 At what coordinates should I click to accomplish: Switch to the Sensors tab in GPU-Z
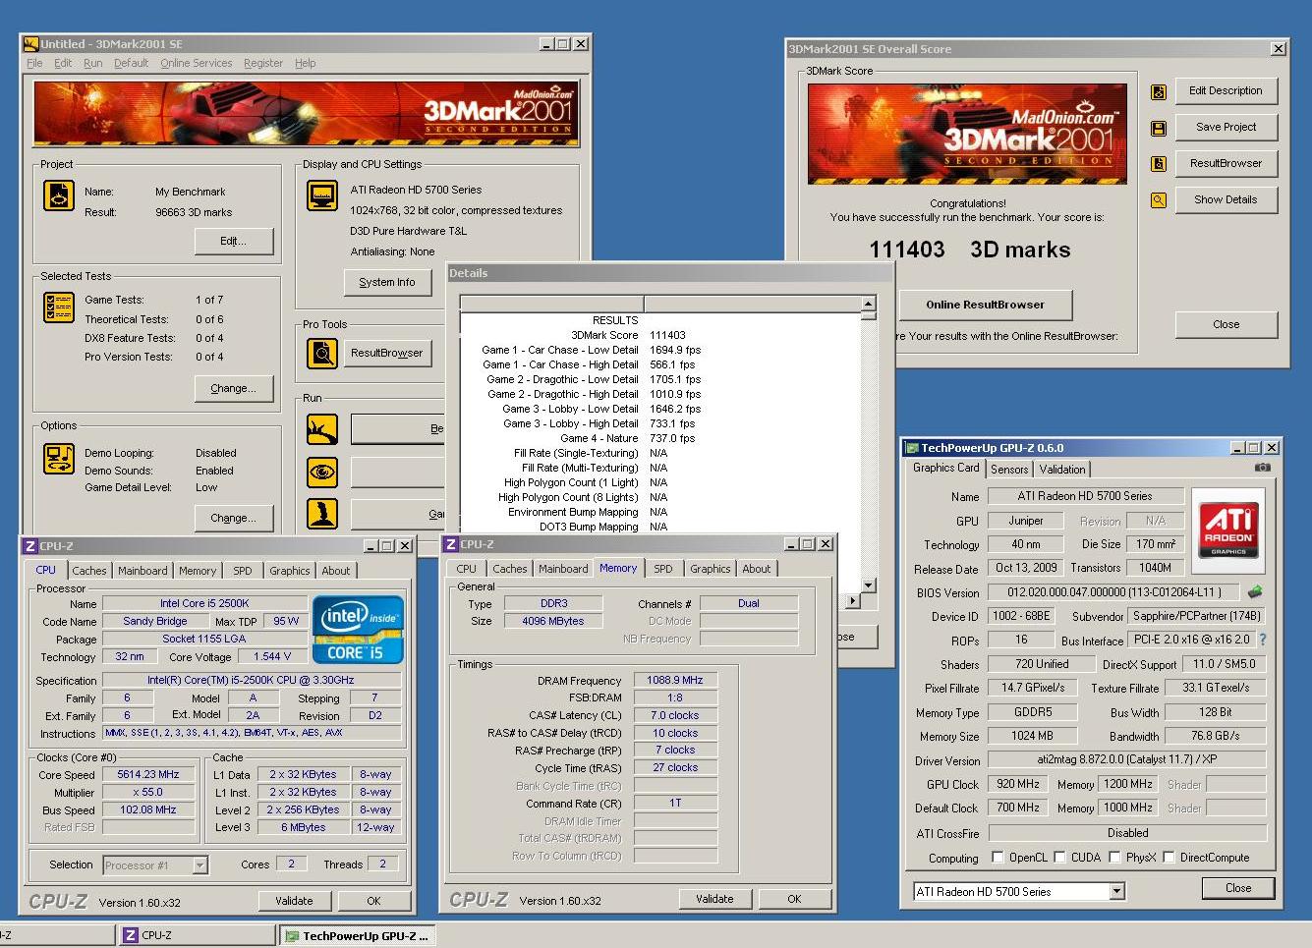coord(1009,470)
